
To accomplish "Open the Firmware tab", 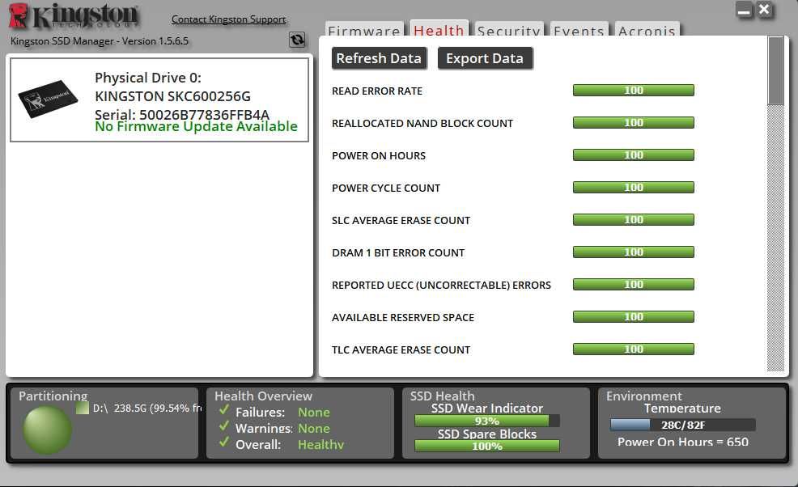I will click(x=364, y=29).
